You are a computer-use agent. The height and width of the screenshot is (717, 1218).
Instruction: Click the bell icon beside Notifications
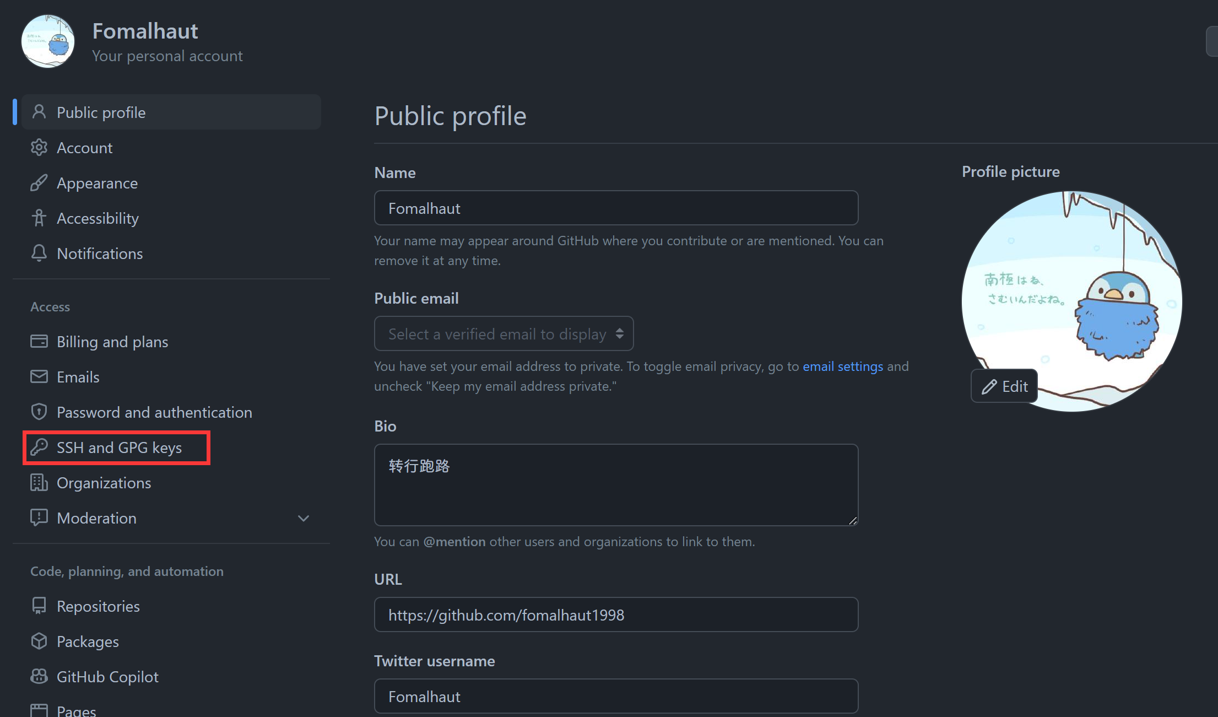39,254
